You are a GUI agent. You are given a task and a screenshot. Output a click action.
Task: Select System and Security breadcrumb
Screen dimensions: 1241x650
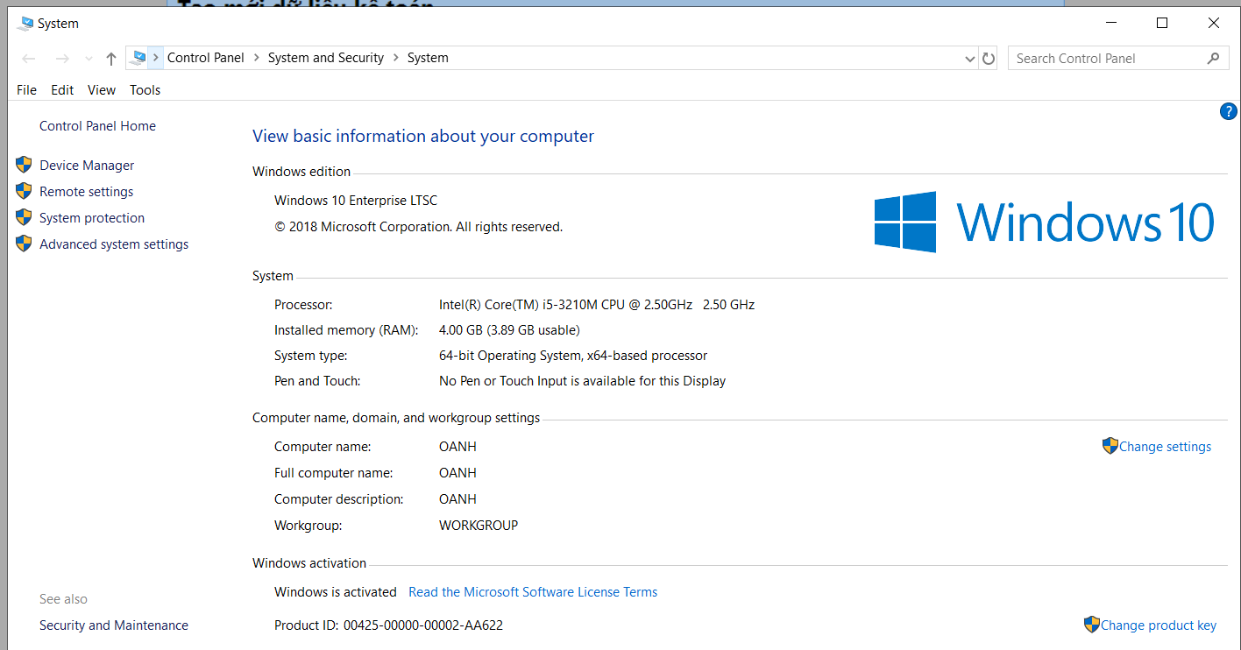pyautogui.click(x=326, y=58)
